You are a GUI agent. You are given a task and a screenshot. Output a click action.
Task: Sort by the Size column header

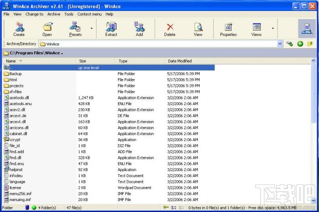coord(96,61)
